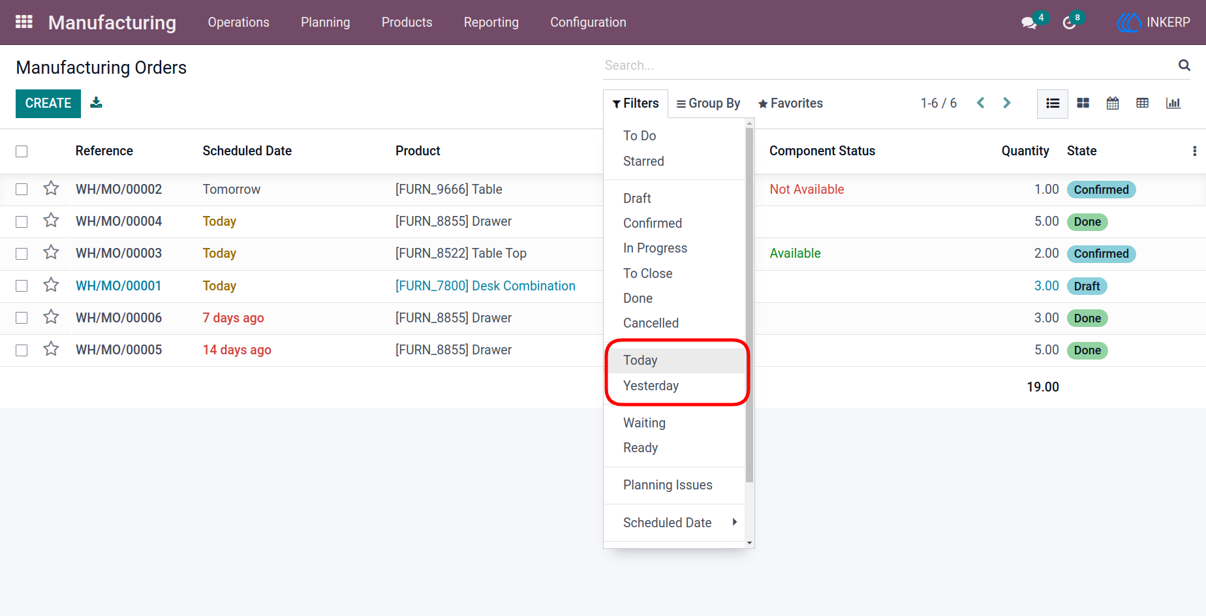Open the conversations chat icon
Image resolution: width=1206 pixels, height=616 pixels.
(x=1029, y=23)
